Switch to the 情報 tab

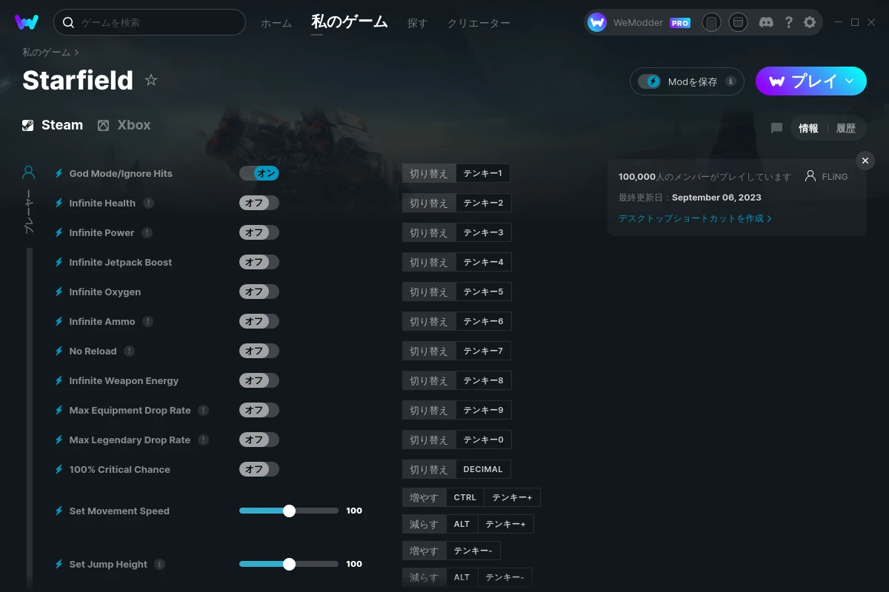[808, 128]
